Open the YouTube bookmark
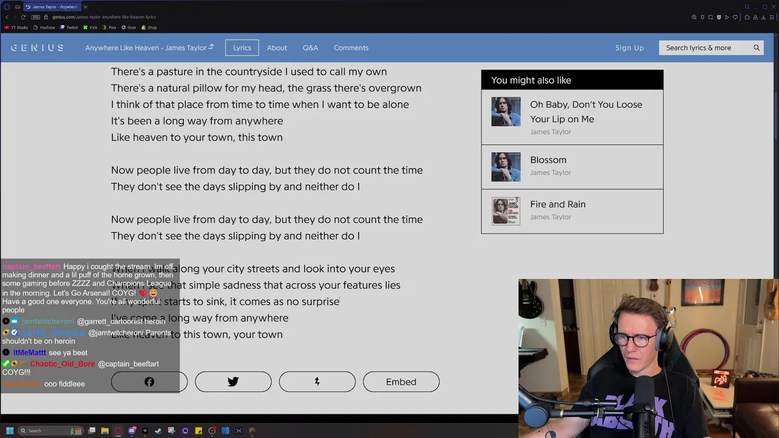Viewport: 779px width, 438px height. (x=44, y=27)
